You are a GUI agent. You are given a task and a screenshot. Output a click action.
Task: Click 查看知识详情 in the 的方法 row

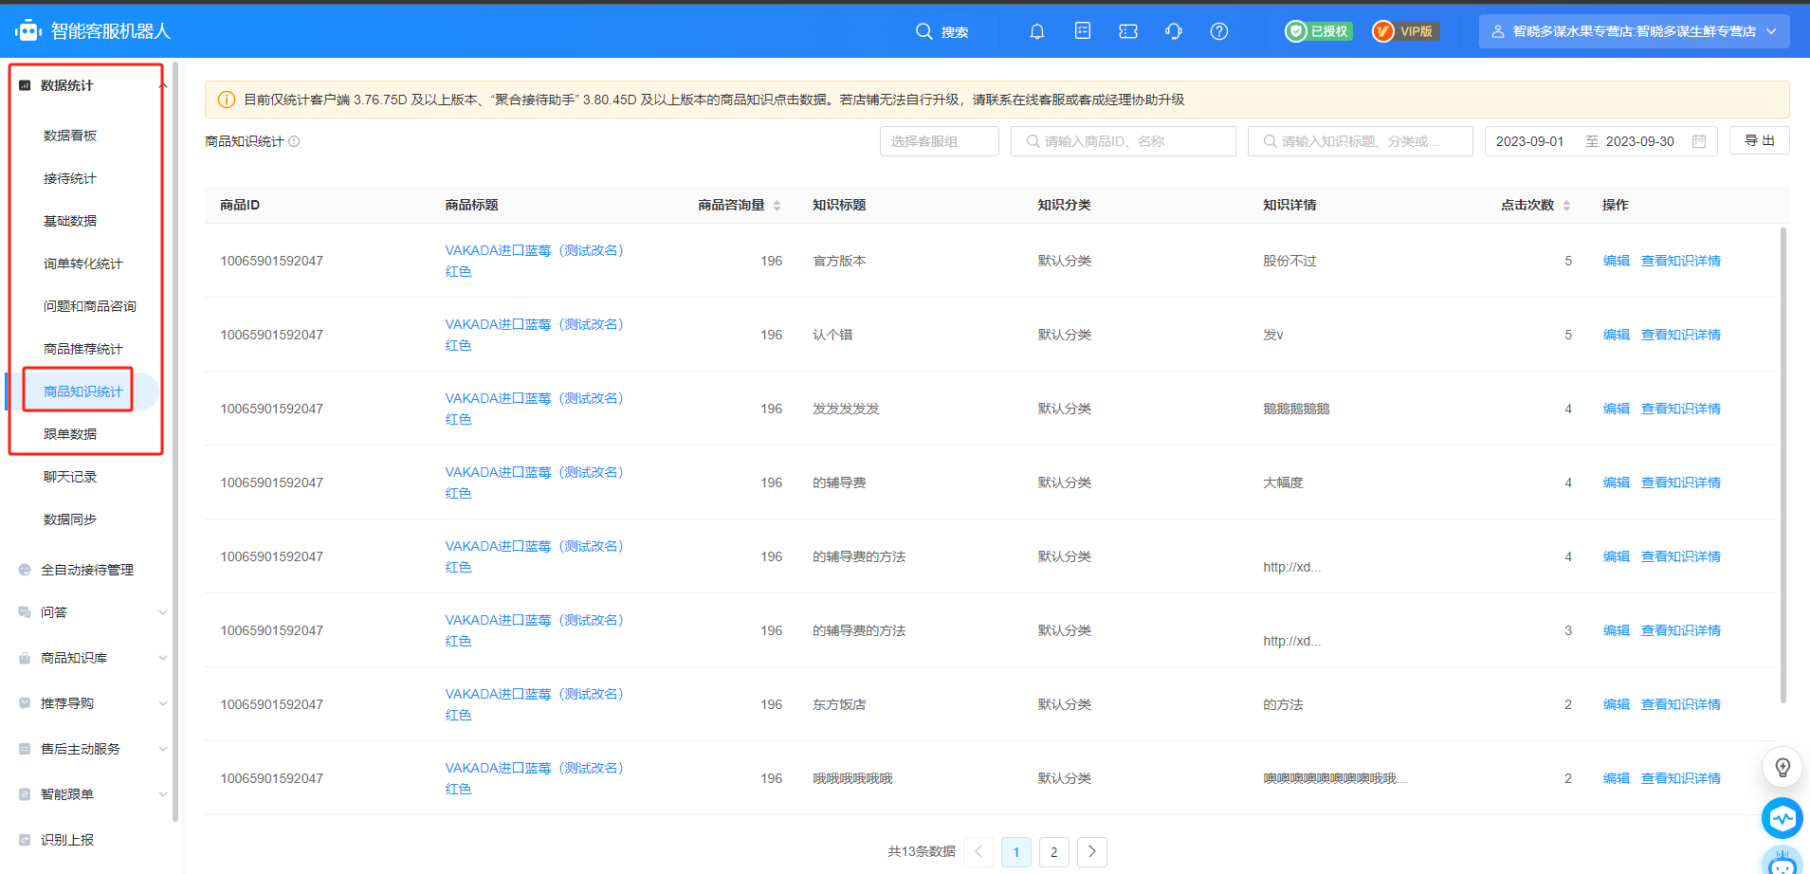1681,704
